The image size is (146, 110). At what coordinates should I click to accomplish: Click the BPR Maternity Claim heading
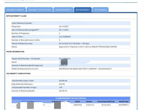tap(16, 16)
